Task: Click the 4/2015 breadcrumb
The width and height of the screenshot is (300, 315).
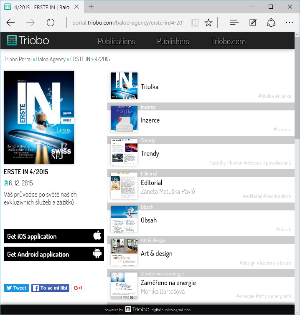Action: (102, 59)
